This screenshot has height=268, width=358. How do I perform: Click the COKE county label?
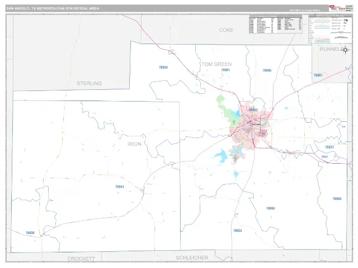coord(226,30)
